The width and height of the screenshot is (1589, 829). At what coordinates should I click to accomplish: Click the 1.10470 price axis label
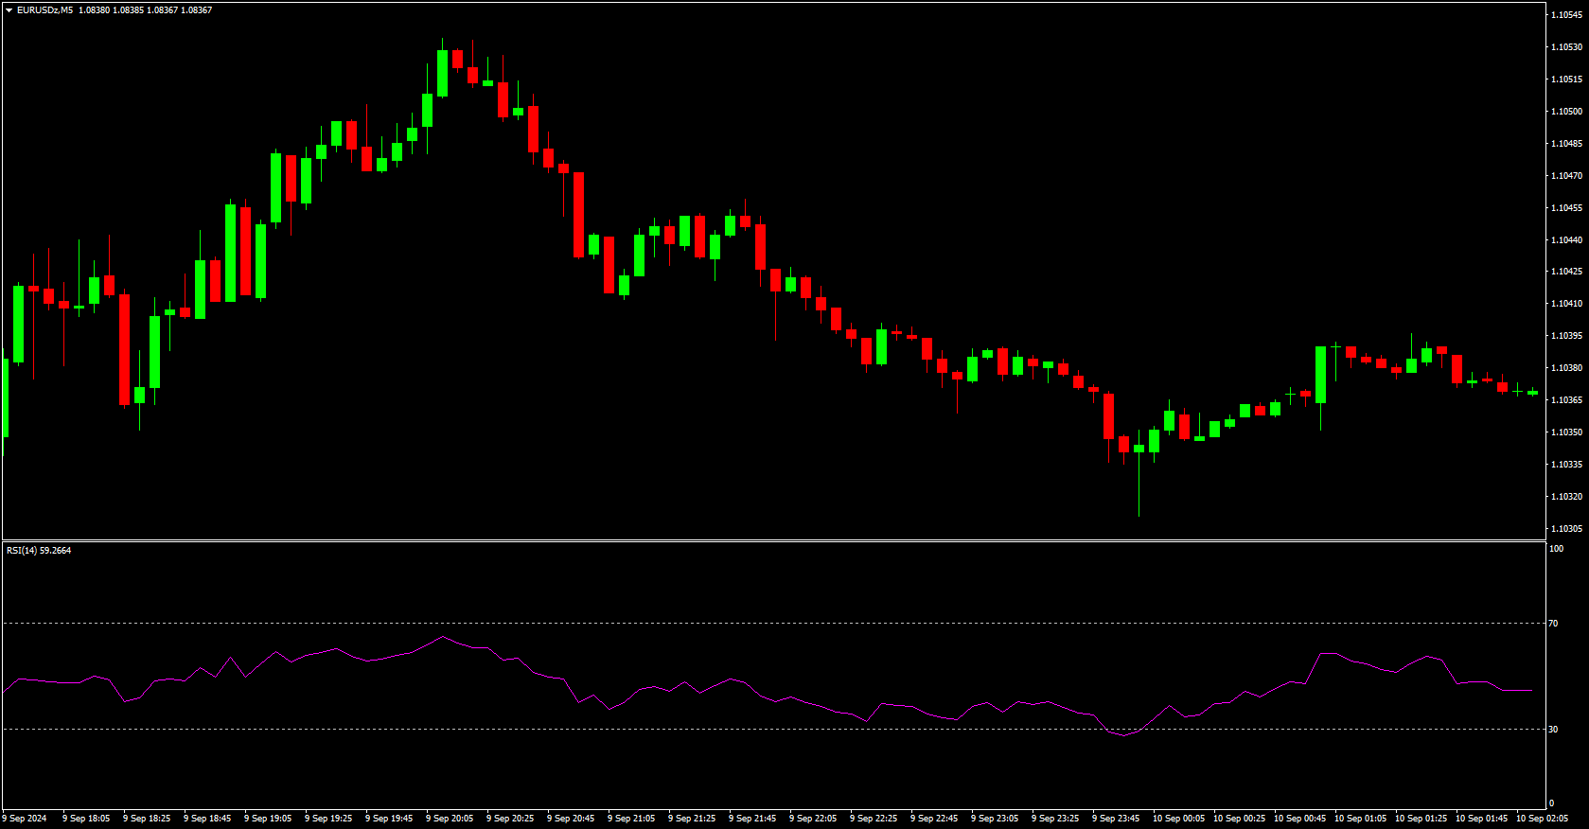(x=1566, y=176)
